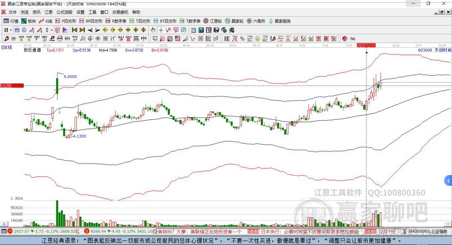The height and width of the screenshot is (245, 452).
Task: Click the 极反通道 indicator name
Action: click(32, 50)
